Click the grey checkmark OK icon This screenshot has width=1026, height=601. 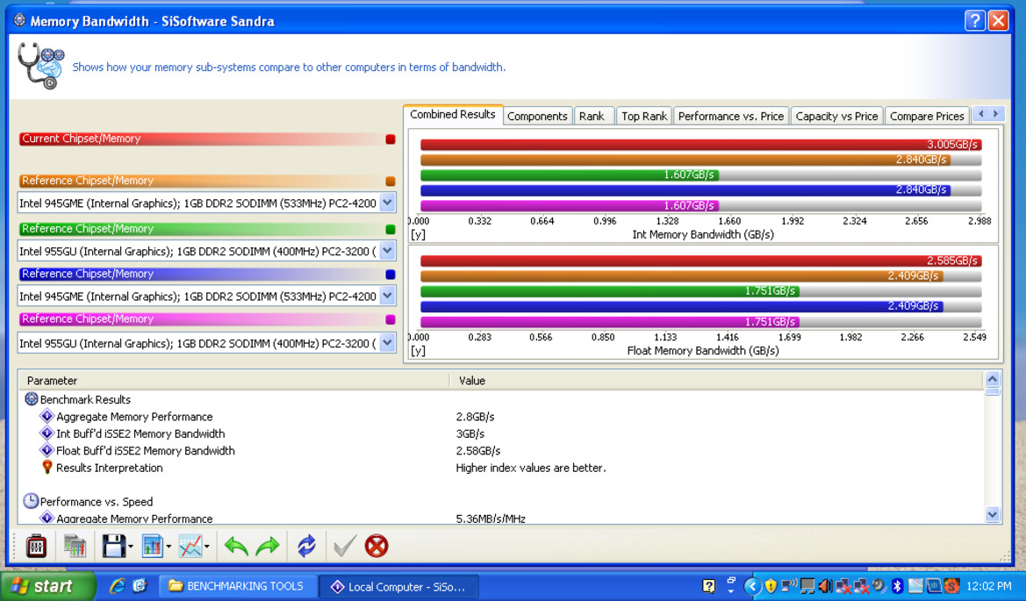pyautogui.click(x=344, y=546)
